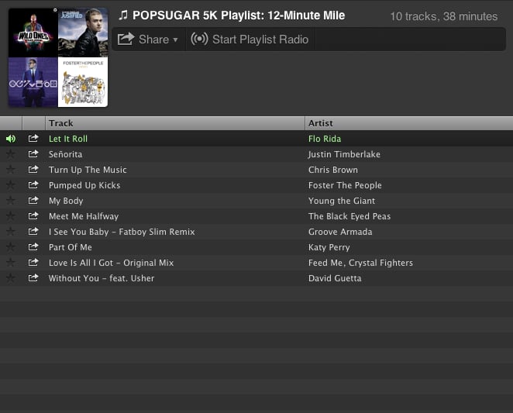This screenshot has height=413, width=513.
Task: Star the Señorita track
Action: [x=11, y=154]
